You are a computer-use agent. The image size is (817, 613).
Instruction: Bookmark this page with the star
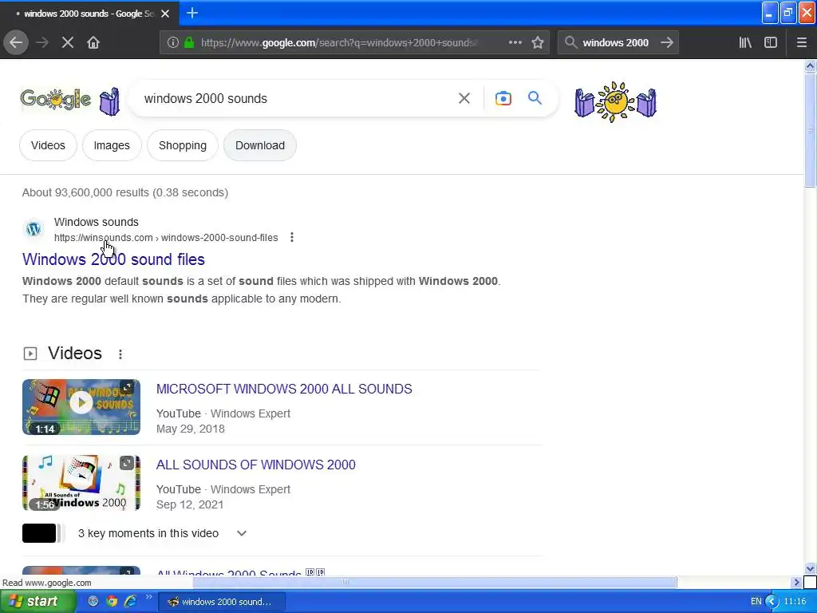[538, 43]
